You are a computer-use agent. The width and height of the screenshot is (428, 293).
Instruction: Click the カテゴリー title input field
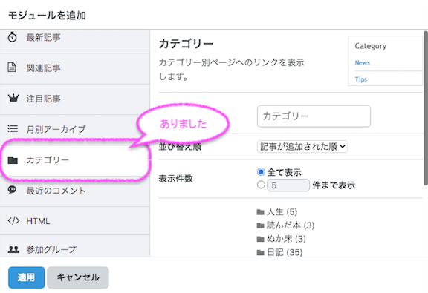(314, 116)
